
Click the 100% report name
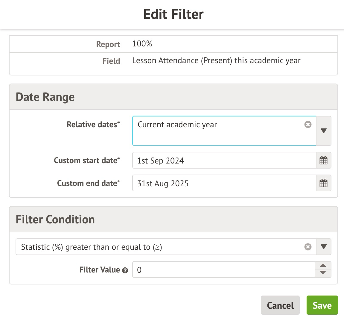tap(142, 44)
